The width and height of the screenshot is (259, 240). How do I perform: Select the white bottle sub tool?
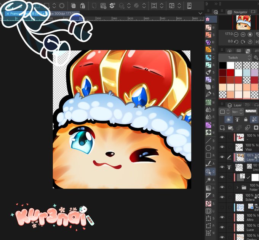click(208, 72)
